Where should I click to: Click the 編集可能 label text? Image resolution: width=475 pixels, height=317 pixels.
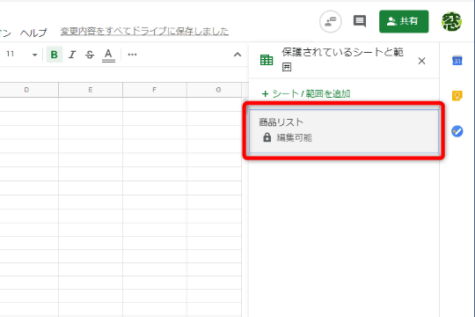pyautogui.click(x=294, y=137)
